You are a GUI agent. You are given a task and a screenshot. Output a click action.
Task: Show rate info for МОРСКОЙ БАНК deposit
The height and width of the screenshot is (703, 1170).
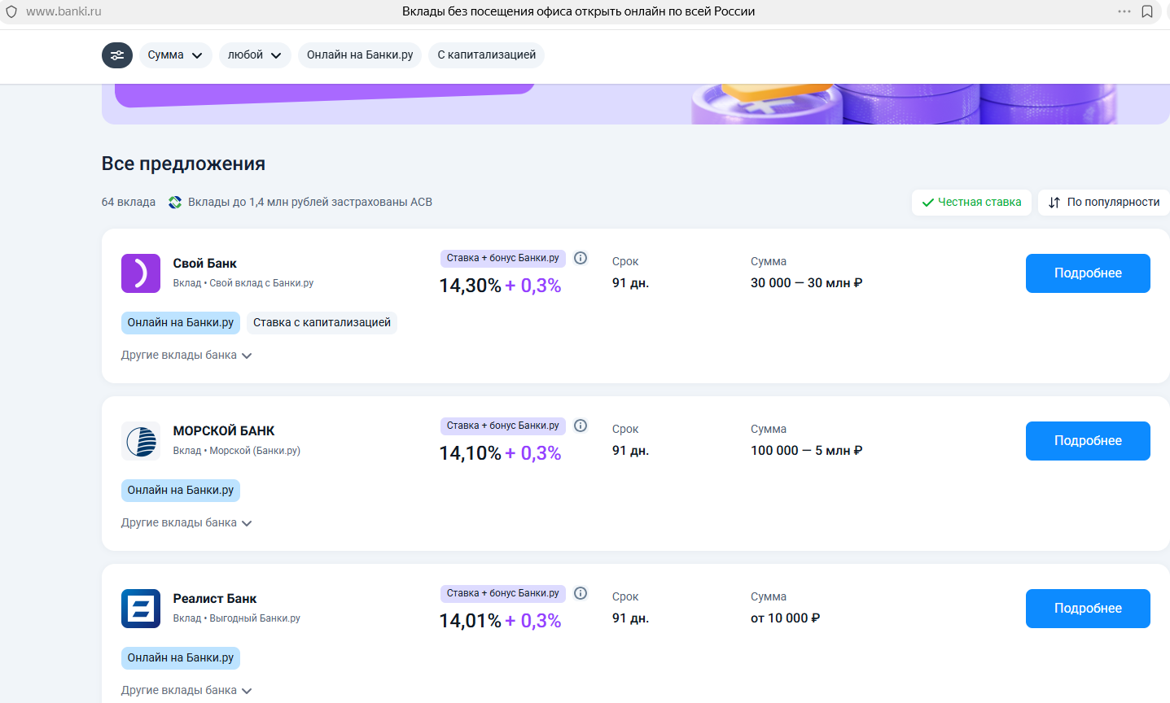pyautogui.click(x=581, y=426)
